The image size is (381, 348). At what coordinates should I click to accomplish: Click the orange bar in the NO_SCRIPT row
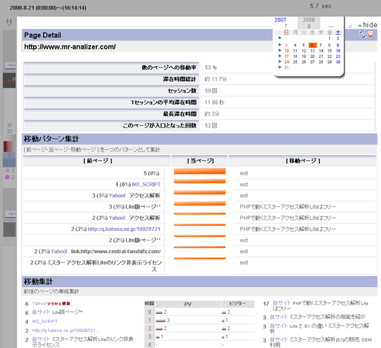pos(200,182)
